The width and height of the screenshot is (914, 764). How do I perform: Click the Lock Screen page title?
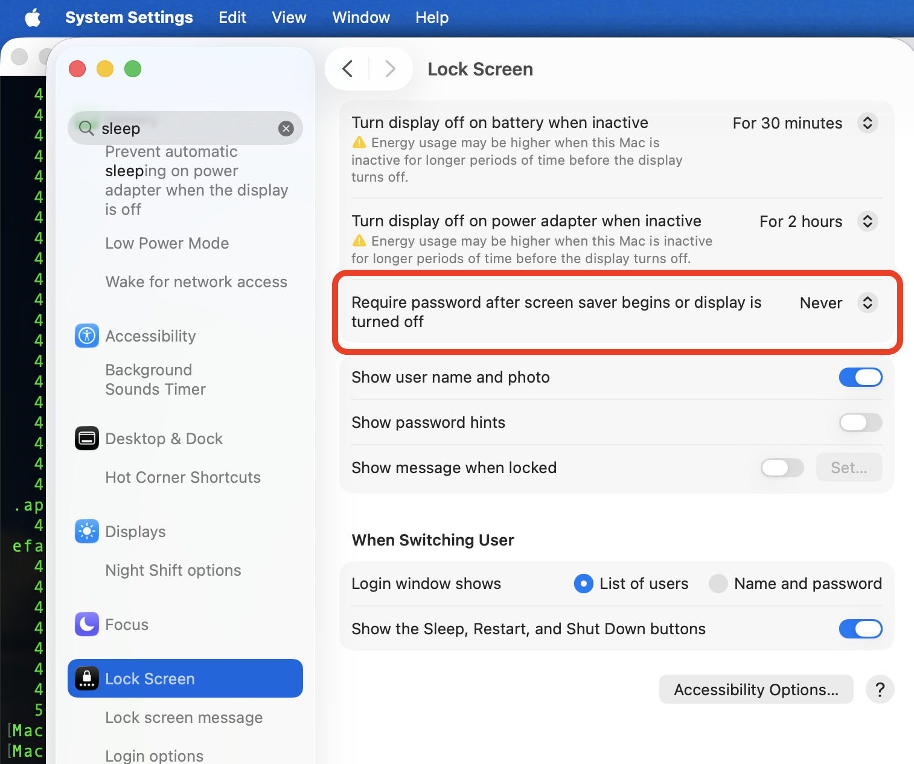tap(481, 69)
